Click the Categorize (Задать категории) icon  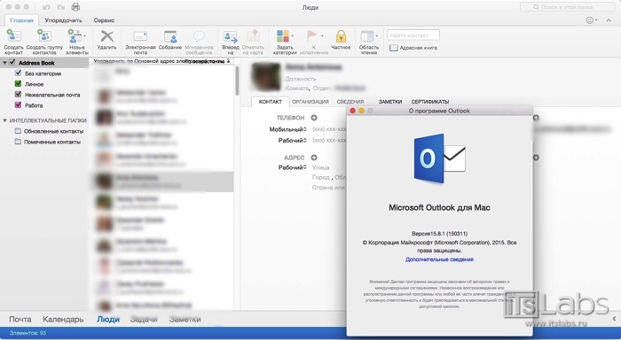[x=283, y=36]
